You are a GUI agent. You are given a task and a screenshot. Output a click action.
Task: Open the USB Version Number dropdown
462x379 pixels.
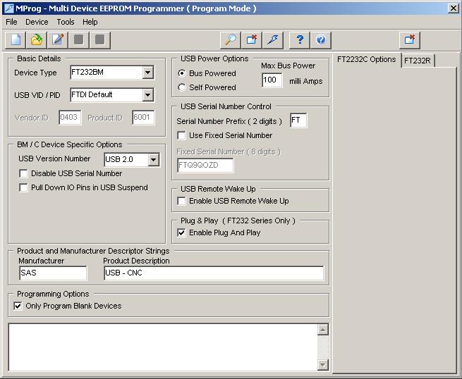pos(153,159)
